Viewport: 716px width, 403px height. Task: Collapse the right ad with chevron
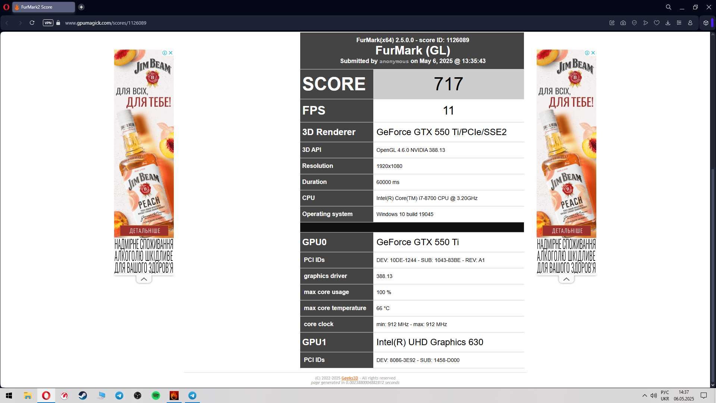pos(566,279)
